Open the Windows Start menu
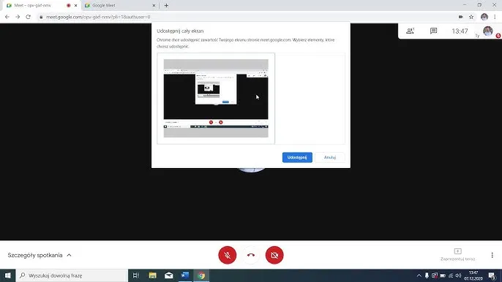 pos(7,275)
